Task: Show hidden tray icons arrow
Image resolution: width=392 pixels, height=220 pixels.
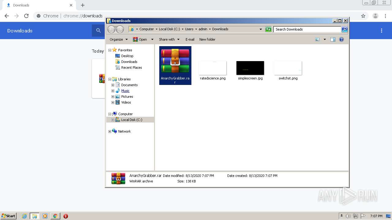Action: point(342,216)
